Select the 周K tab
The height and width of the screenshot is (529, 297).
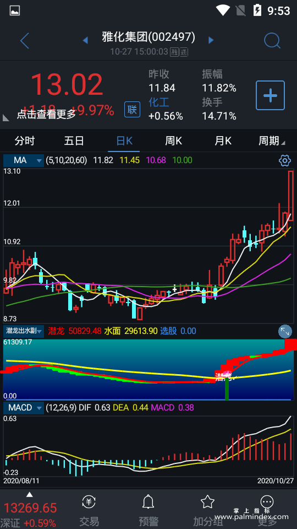click(x=173, y=141)
